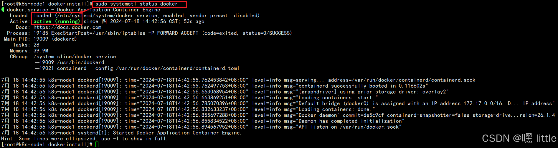Click the Tasks value 28

[36, 45]
